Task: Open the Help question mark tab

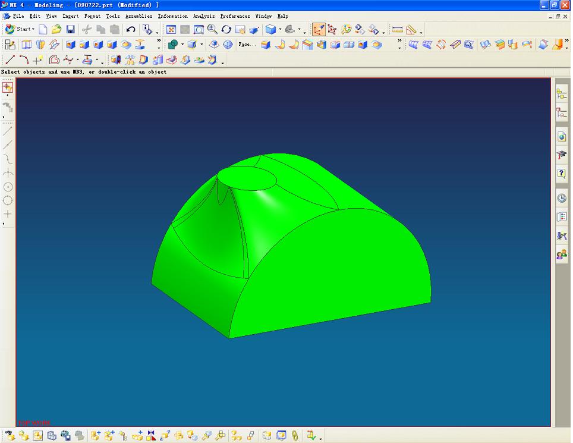Action: [562, 173]
